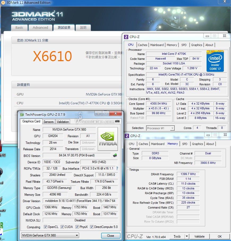Click the NVIDIA logo in GPU-Z

108,139
